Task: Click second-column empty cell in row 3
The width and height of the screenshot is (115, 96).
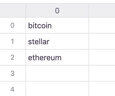Action: [102, 73]
